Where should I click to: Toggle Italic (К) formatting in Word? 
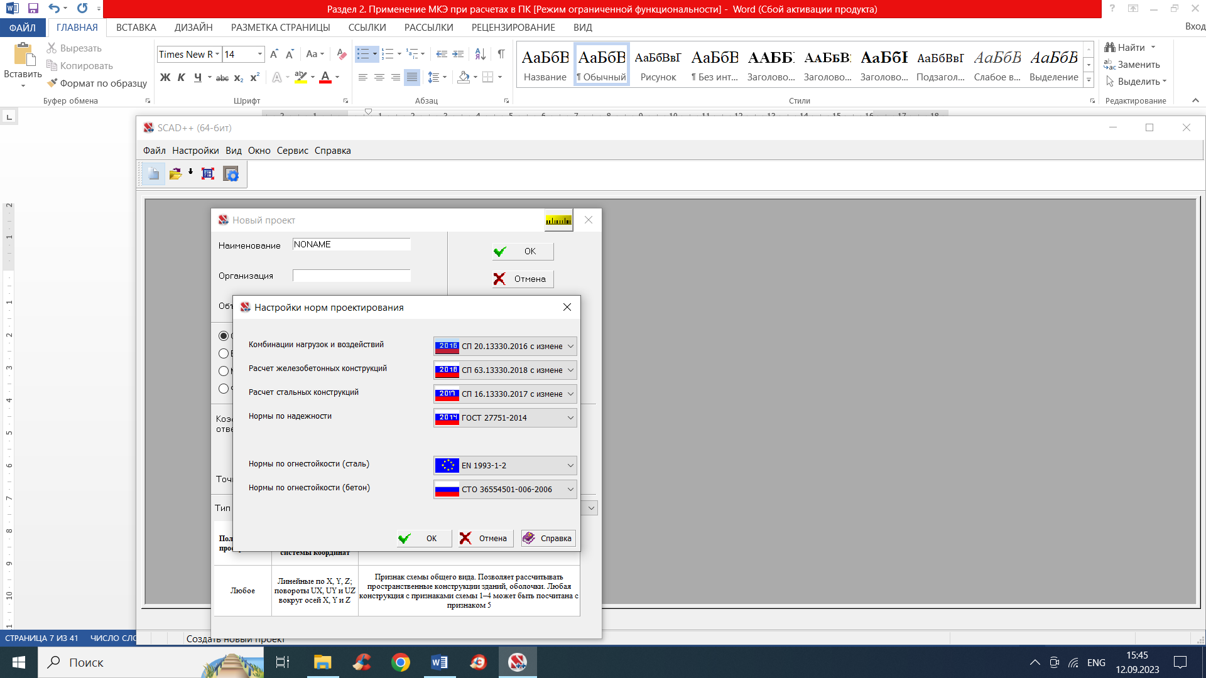[x=182, y=77]
